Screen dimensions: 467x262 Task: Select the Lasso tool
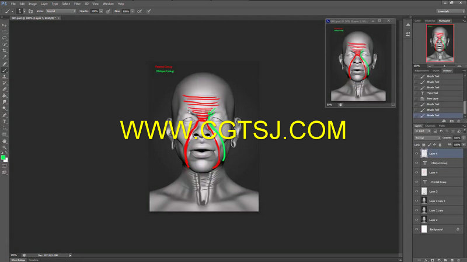coord(4,38)
